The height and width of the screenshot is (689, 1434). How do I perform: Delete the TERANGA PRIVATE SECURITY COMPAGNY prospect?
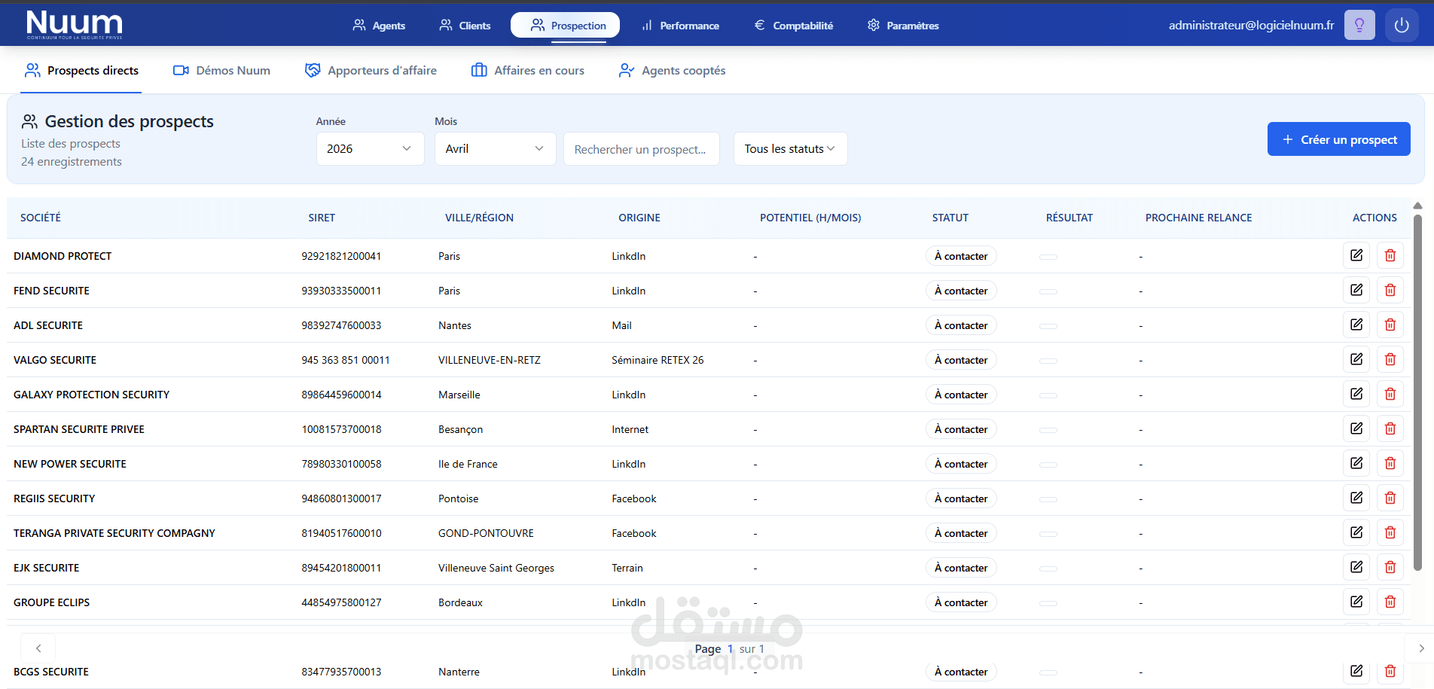(x=1390, y=532)
